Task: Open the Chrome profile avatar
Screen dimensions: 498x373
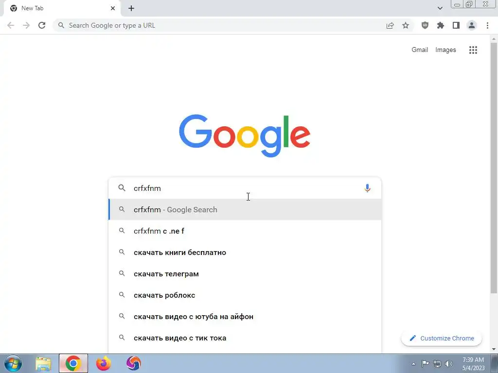Action: coord(472,25)
